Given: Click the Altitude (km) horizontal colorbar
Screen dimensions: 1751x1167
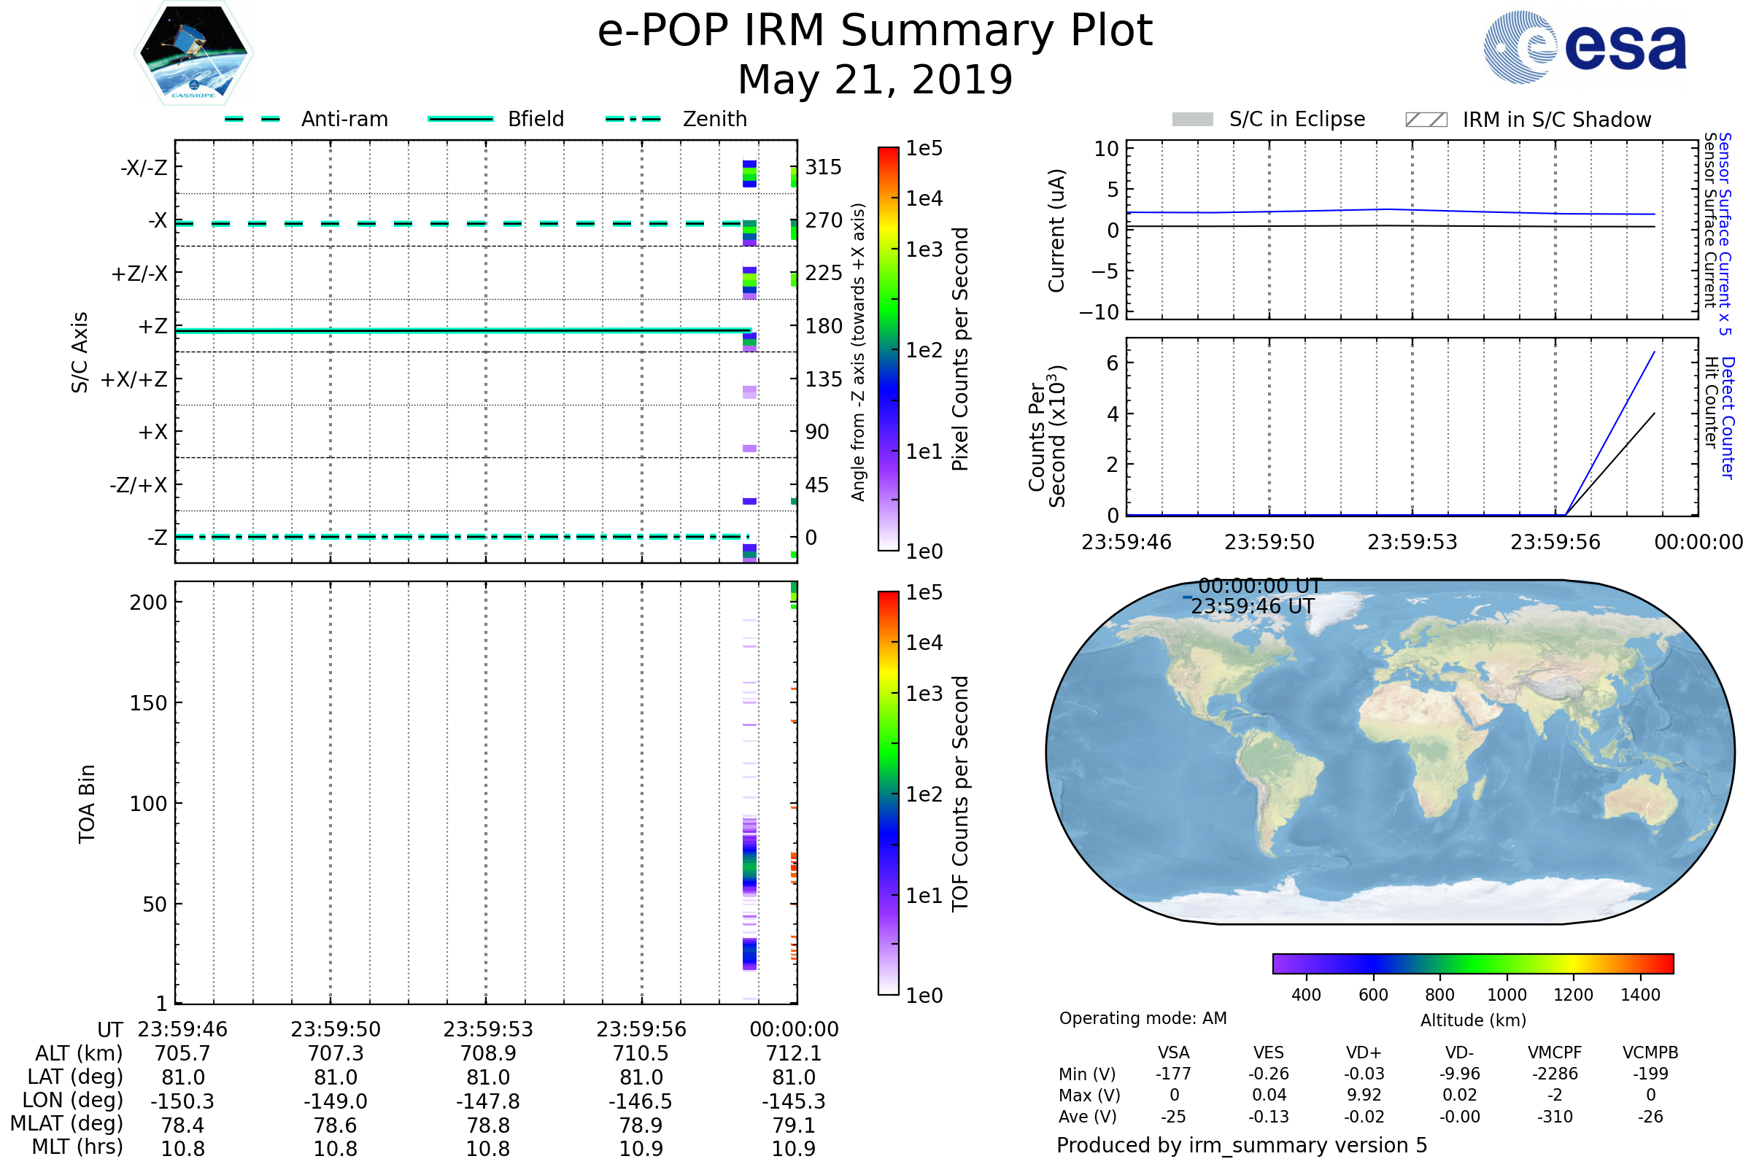Looking at the screenshot, I should pos(1472,963).
